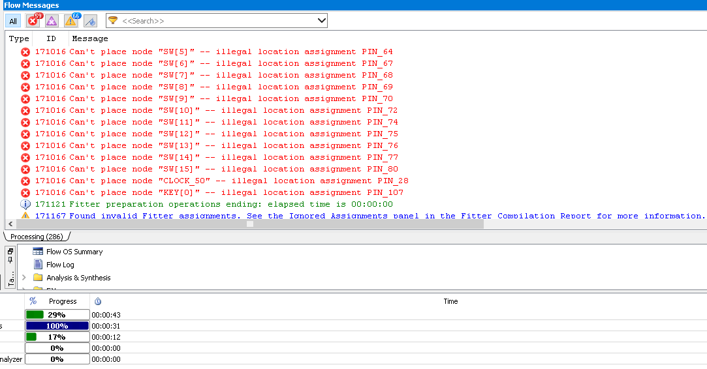Click the 29% overall progress bar
Image resolution: width=707 pixels, height=369 pixels.
point(57,314)
